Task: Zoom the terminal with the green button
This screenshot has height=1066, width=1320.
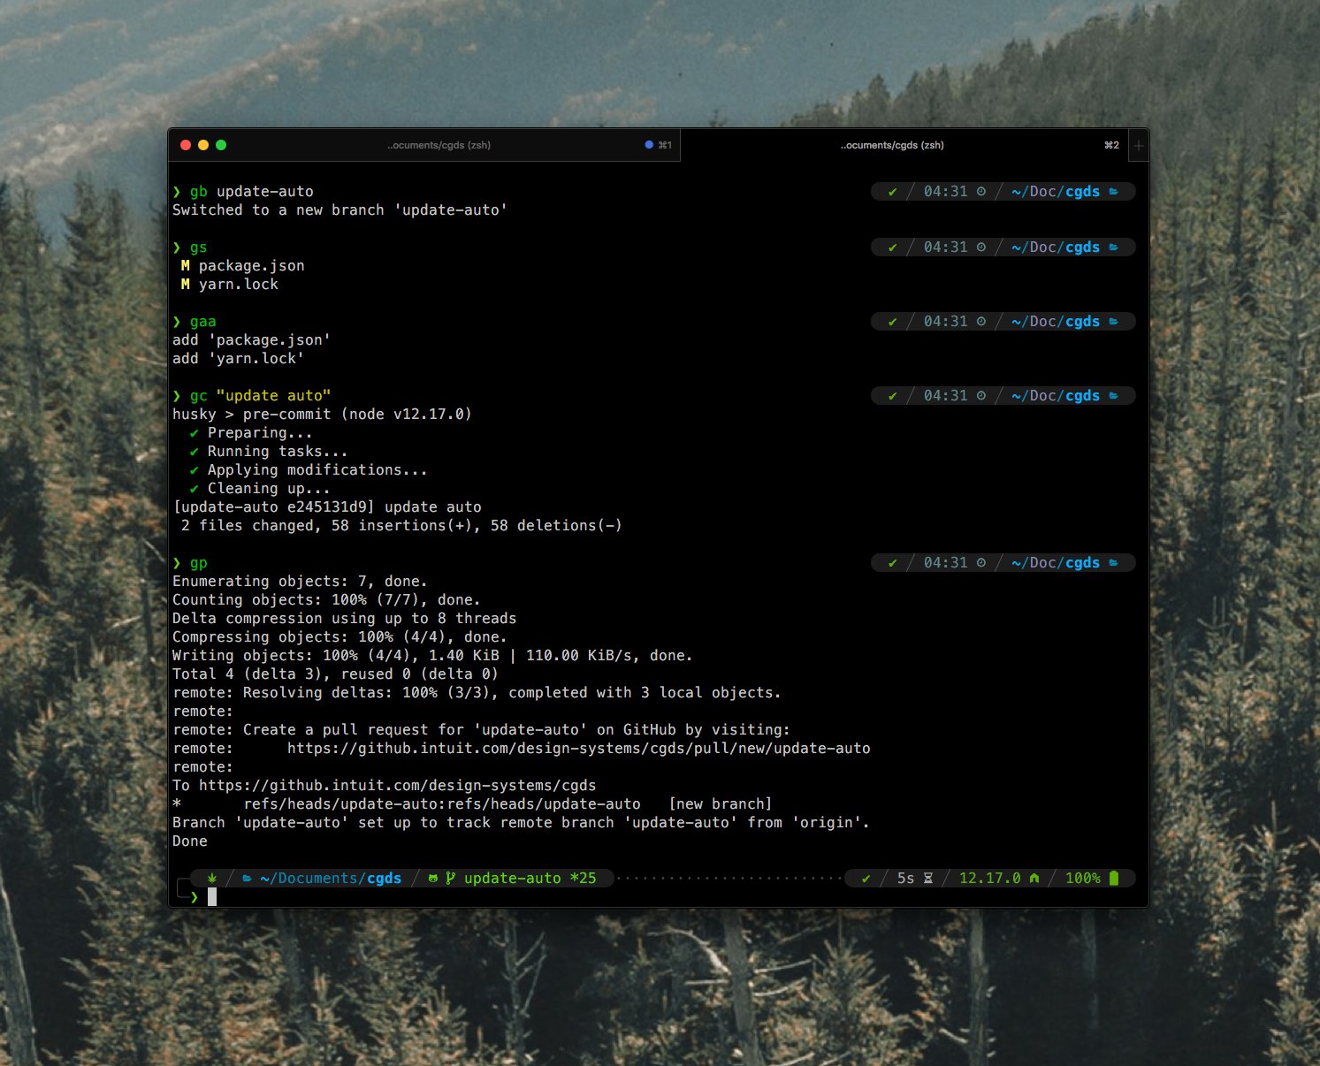Action: click(x=221, y=145)
